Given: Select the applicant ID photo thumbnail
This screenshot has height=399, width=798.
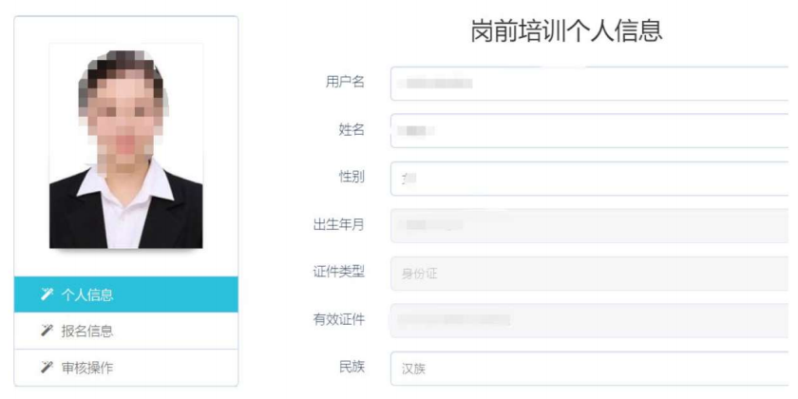Looking at the screenshot, I should tap(125, 146).
